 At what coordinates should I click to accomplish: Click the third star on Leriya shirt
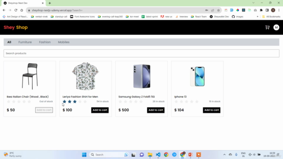coord(75,102)
